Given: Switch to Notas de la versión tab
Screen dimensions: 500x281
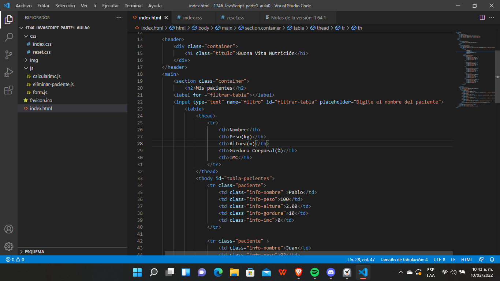Looking at the screenshot, I should 298,18.
